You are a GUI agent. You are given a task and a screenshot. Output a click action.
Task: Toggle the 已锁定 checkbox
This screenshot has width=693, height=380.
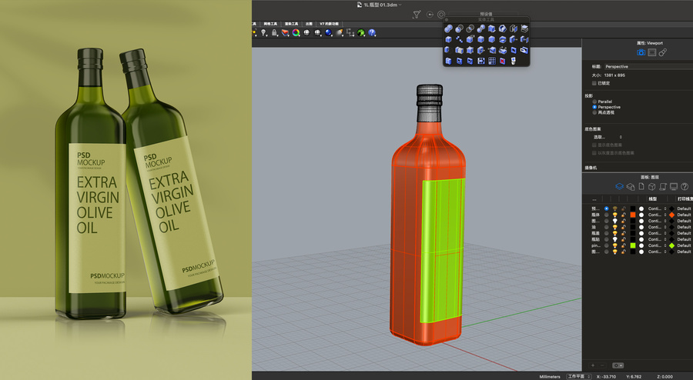point(594,83)
